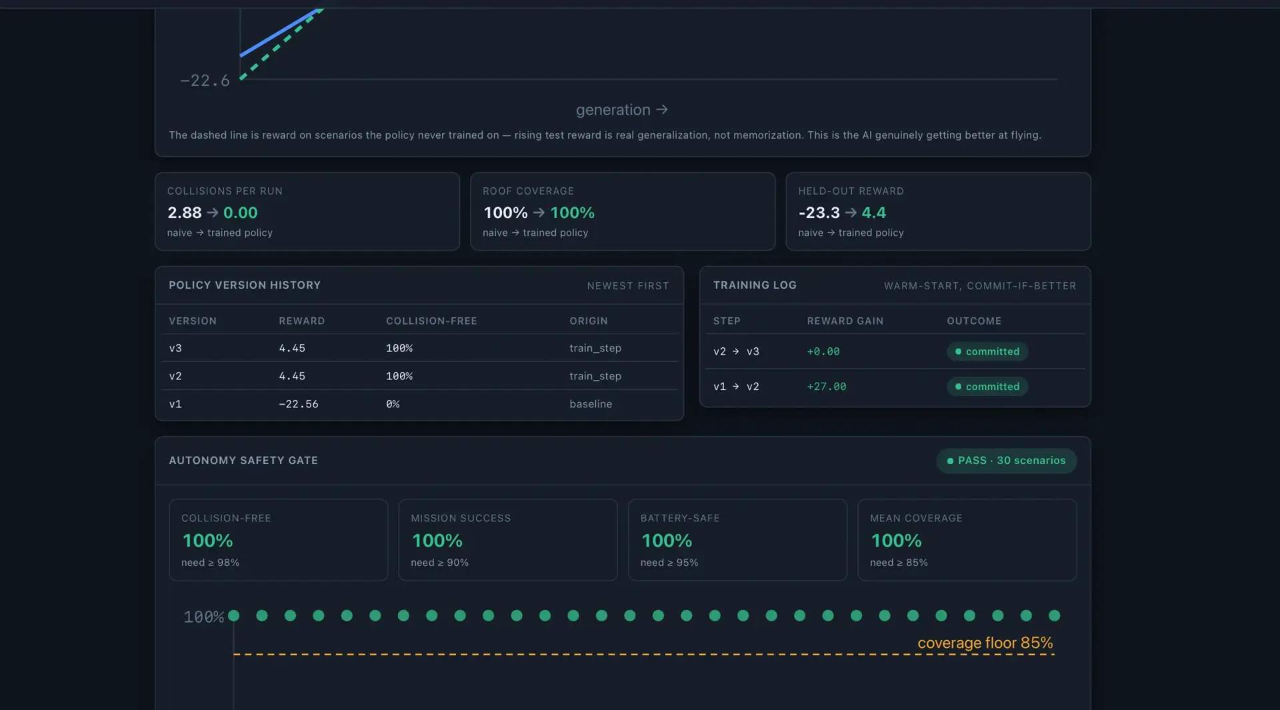
Task: Click the OUTCOME column header
Action: tap(974, 321)
